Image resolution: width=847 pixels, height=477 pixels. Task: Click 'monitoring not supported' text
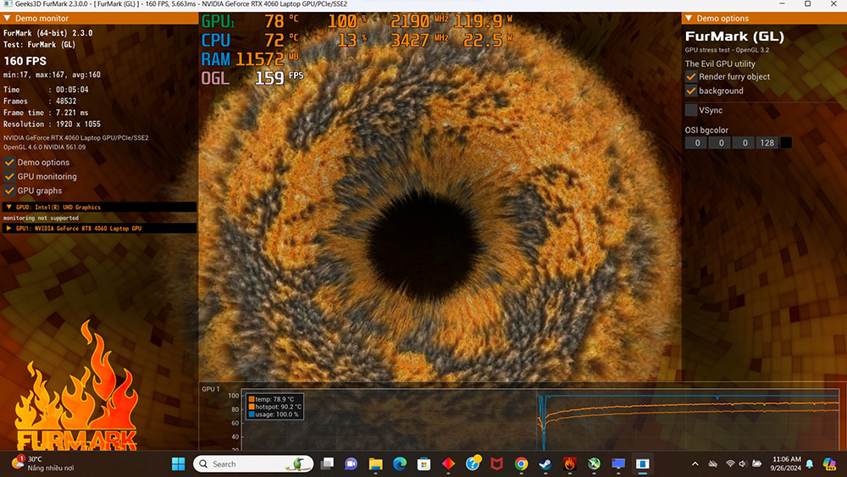(x=41, y=218)
